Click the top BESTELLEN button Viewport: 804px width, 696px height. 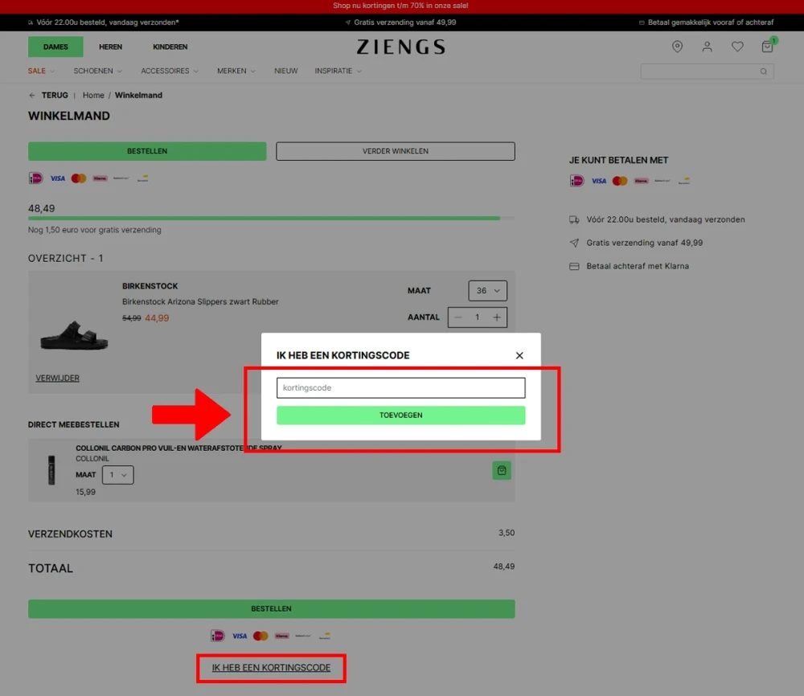(147, 151)
